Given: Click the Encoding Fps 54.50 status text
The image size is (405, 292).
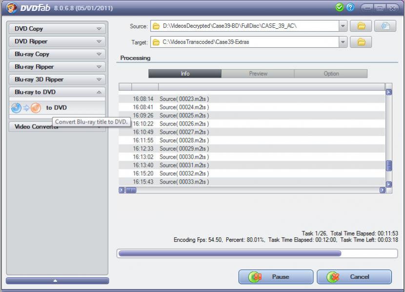Looking at the screenshot, I should click(198, 240).
